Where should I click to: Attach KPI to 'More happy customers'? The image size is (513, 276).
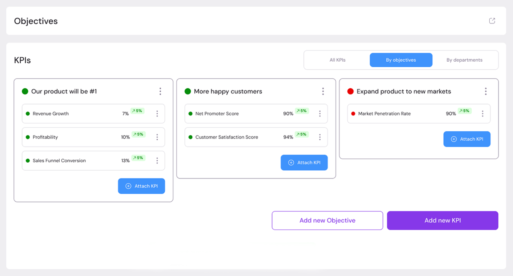(304, 163)
